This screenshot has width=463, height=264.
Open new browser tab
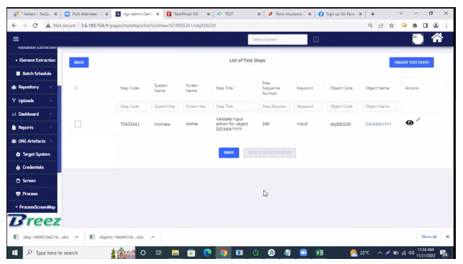click(x=373, y=14)
